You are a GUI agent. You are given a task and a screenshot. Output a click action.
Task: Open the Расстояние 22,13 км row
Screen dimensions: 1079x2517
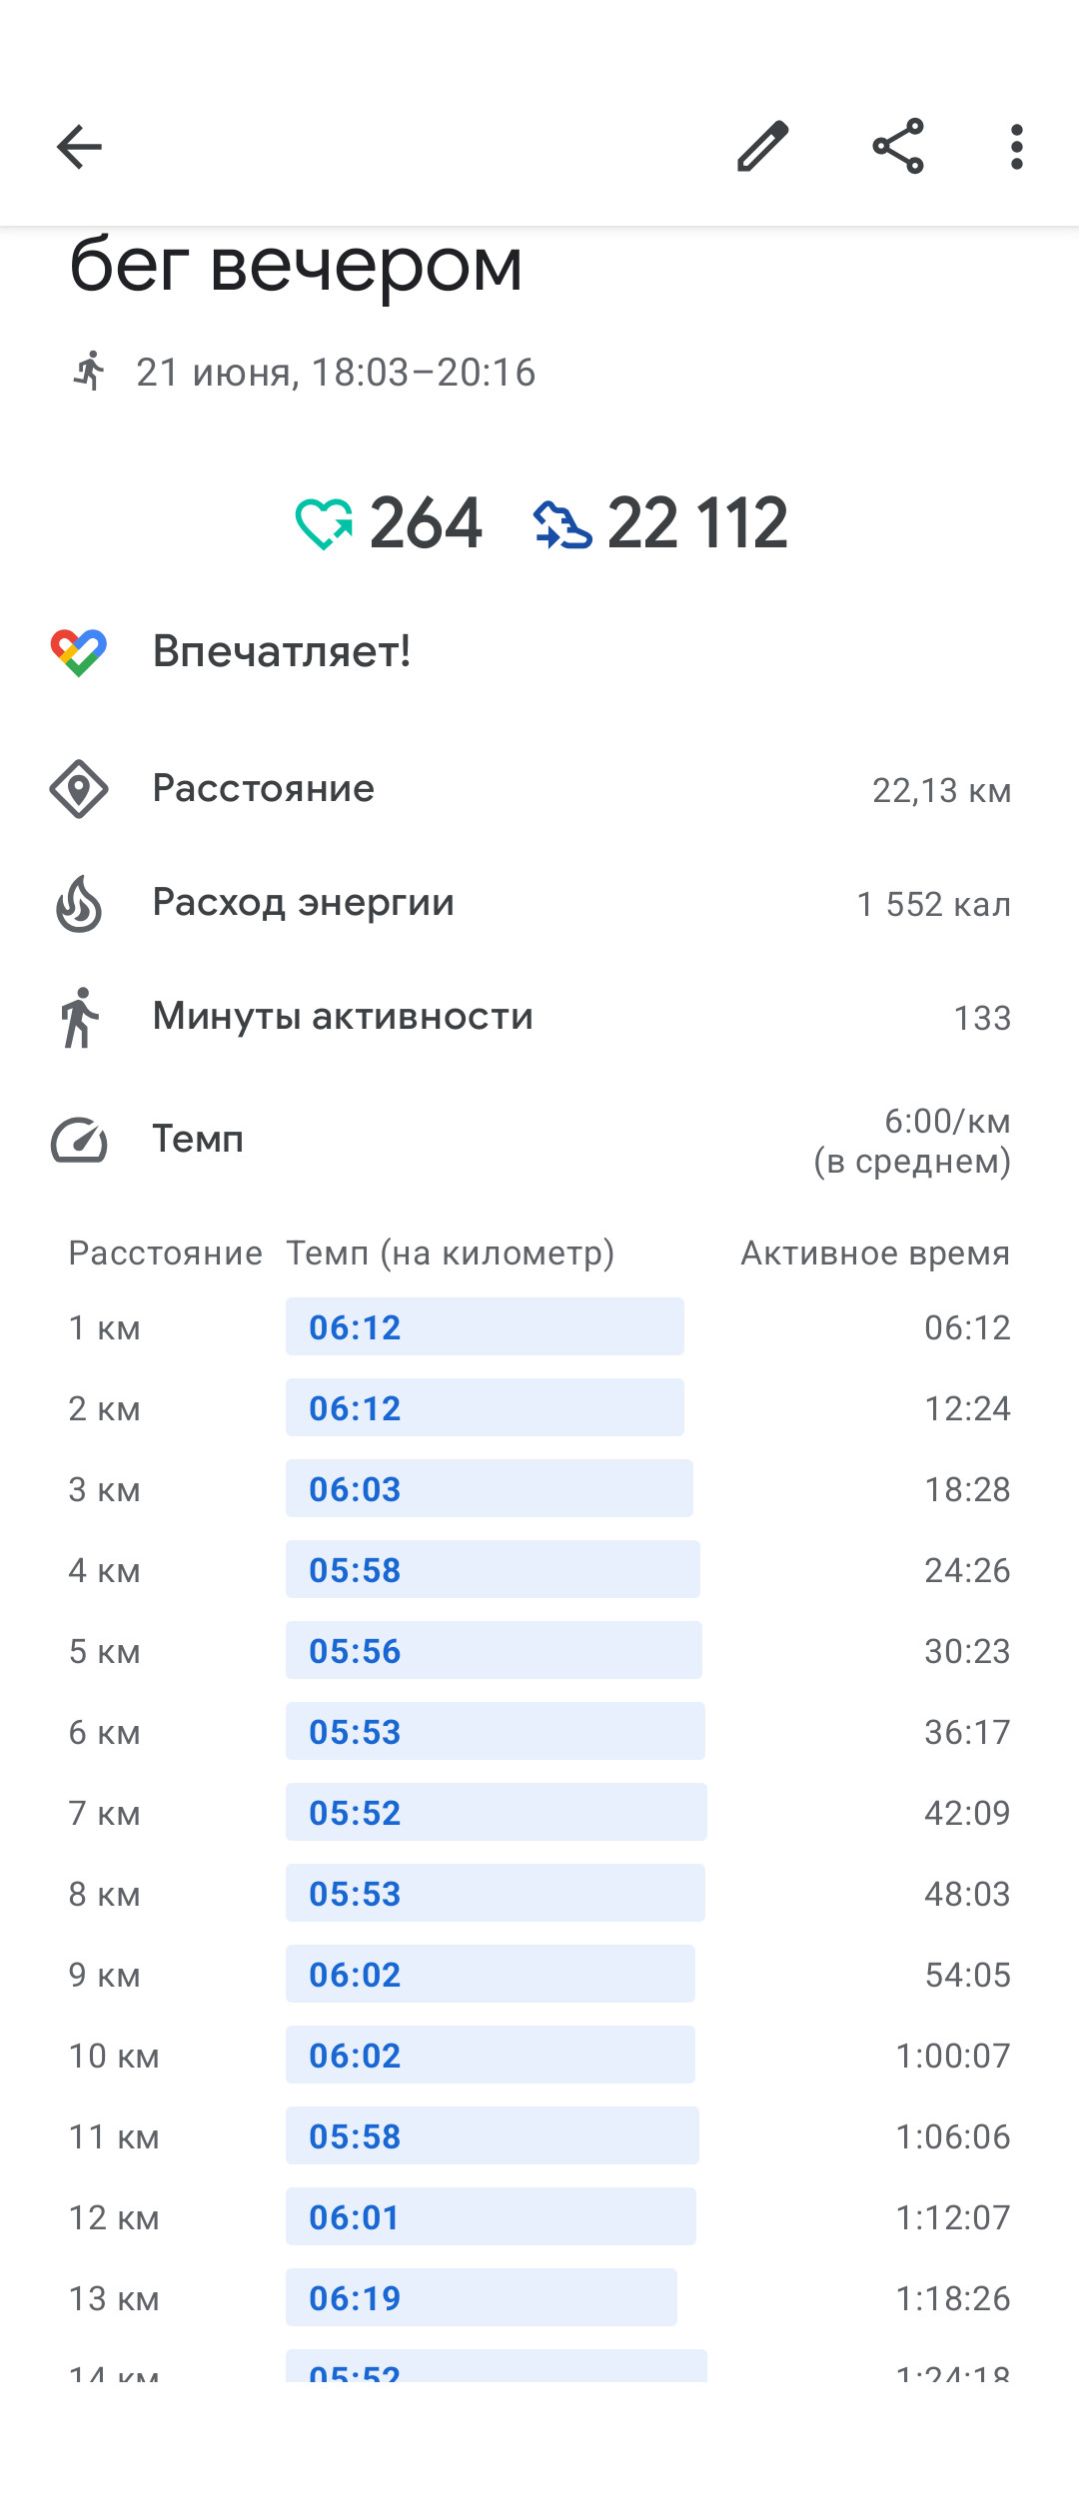coord(539,789)
